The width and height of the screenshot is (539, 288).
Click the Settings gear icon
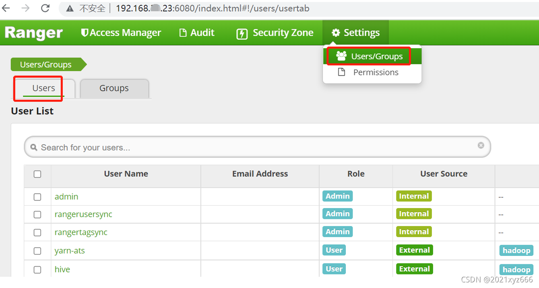[337, 33]
